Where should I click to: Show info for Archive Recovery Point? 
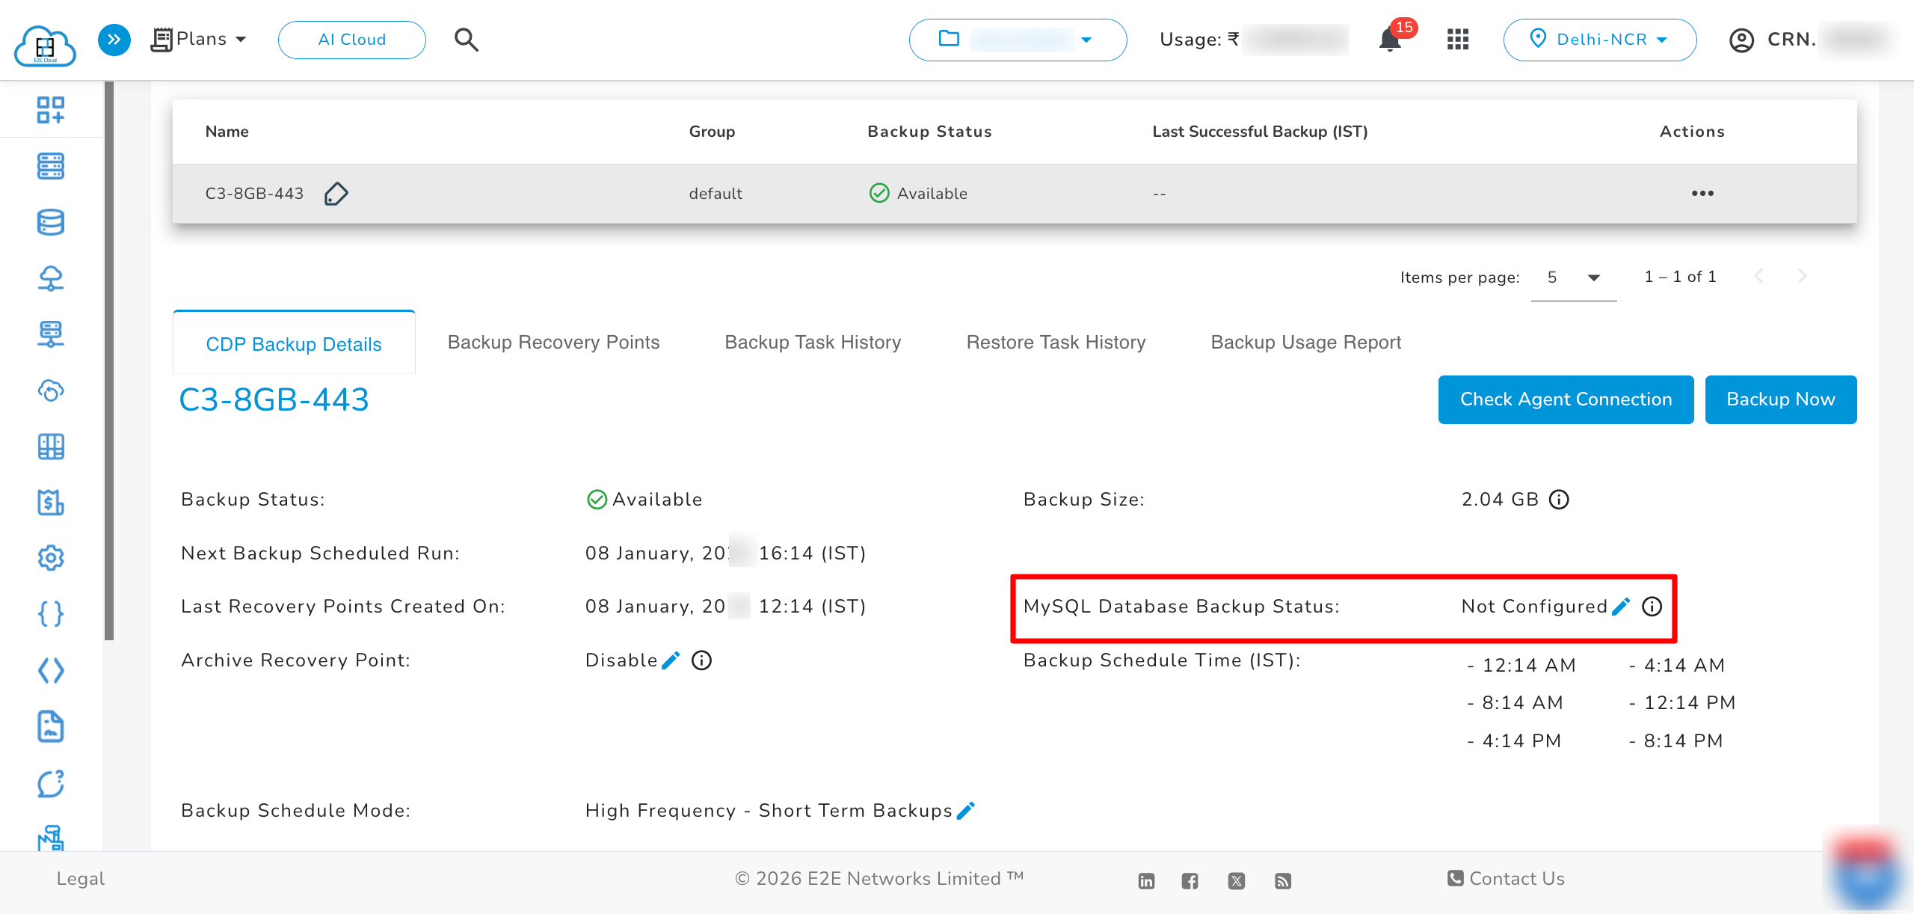701,660
